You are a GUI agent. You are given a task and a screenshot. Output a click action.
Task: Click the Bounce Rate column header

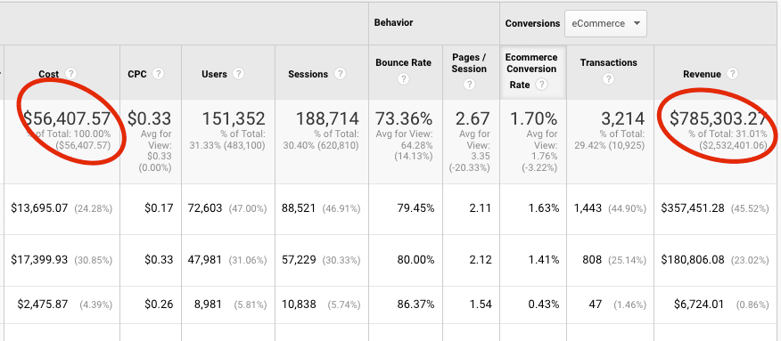point(404,62)
